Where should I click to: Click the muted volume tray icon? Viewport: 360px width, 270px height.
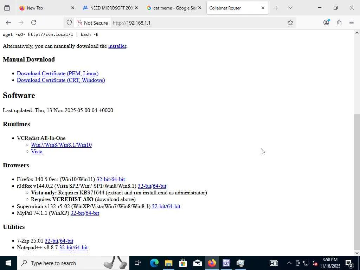[x=315, y=263]
